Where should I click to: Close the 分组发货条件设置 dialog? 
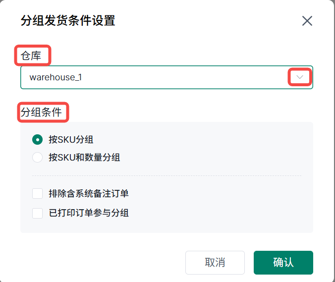pos(307,21)
